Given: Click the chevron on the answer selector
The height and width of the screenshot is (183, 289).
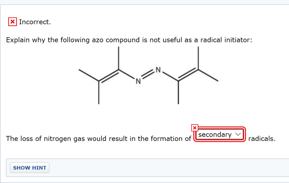Looking at the screenshot, I should (238, 135).
